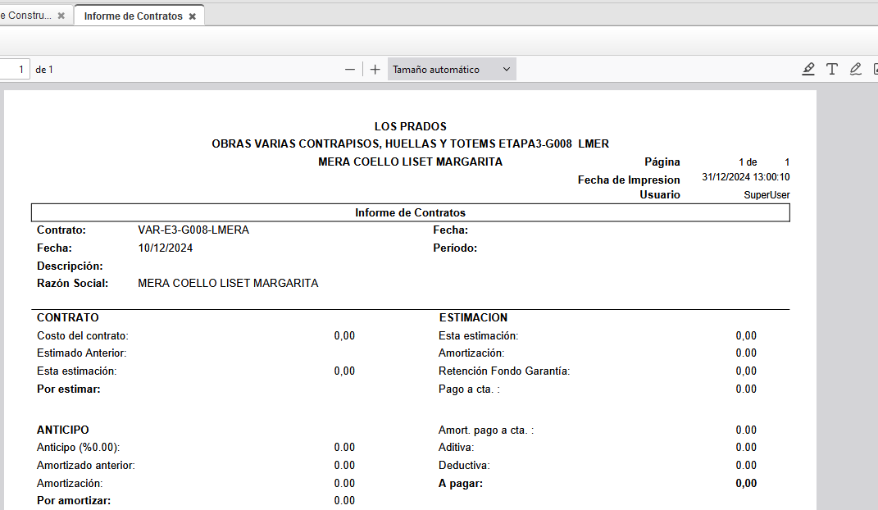Click the print timestamp 31/12/2024 13:00:10
The height and width of the screenshot is (510, 878).
tap(745, 177)
